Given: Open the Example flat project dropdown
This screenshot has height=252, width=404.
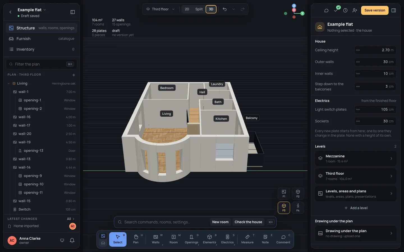Looking at the screenshot, I should click(x=32, y=10).
